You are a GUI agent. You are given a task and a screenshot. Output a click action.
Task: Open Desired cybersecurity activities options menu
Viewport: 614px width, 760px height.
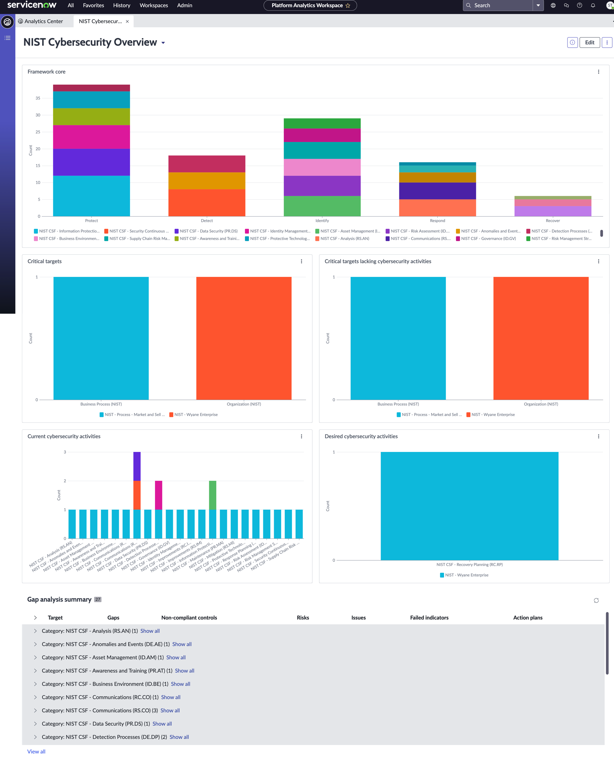point(598,436)
